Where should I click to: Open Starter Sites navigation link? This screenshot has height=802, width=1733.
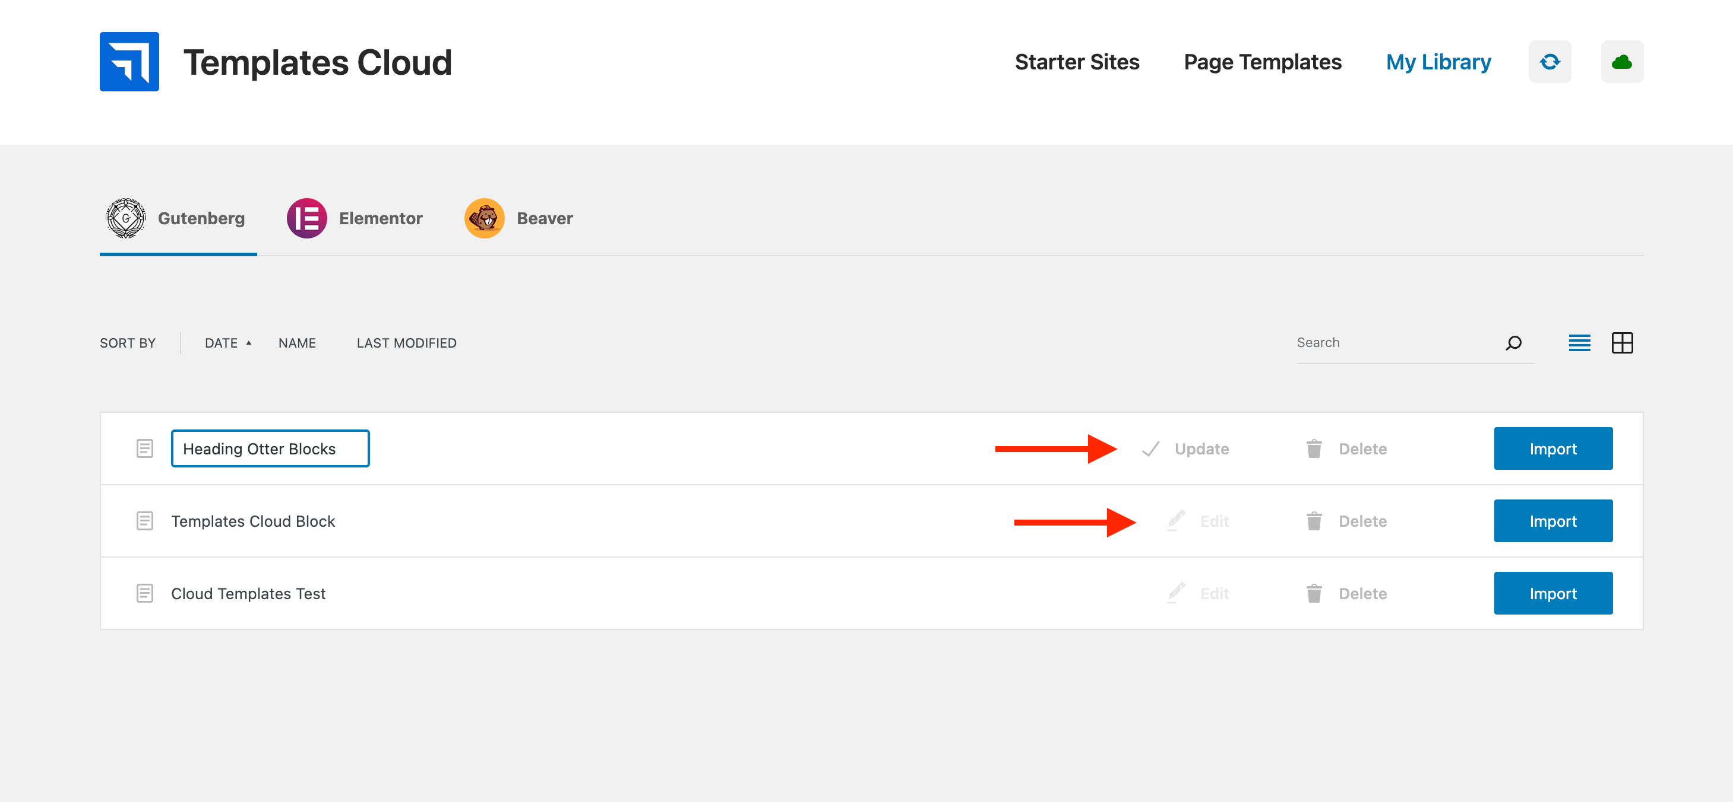point(1076,62)
